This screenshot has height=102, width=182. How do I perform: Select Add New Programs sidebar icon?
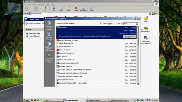(x=49, y=36)
